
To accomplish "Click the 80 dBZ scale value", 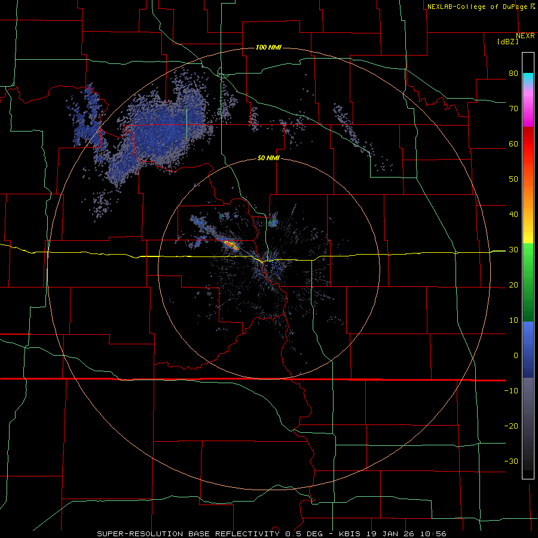I will tap(513, 74).
